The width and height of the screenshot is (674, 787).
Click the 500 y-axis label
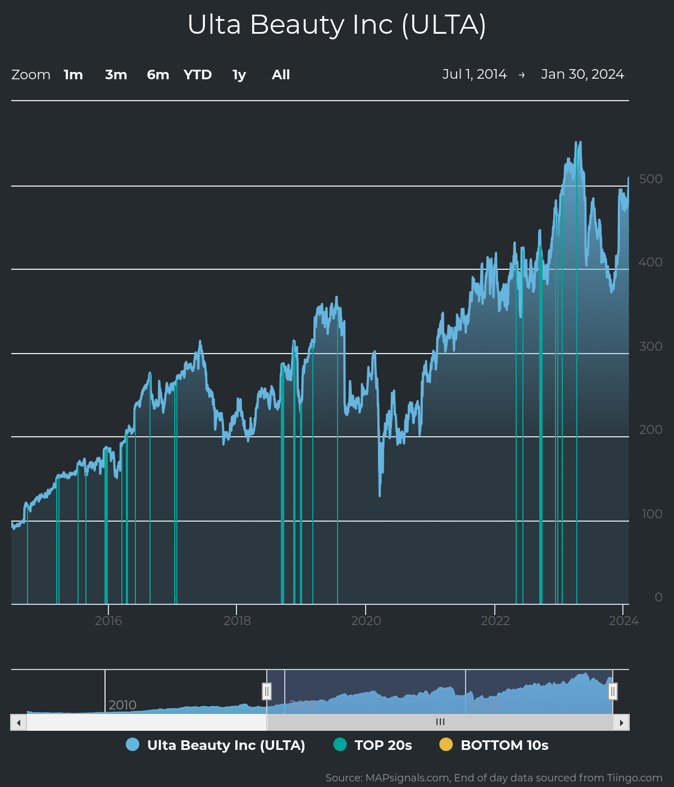(x=651, y=179)
